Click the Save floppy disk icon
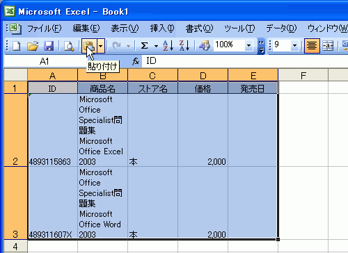Viewport: 348px width, 253px height. tap(49, 46)
